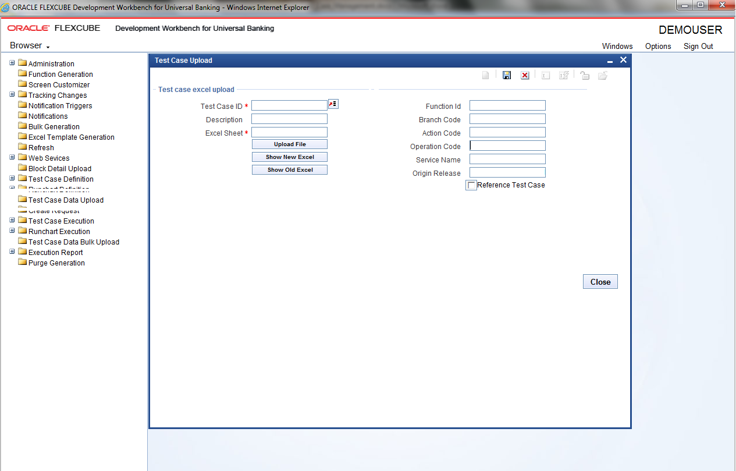Click the Administration folder icon
The width and height of the screenshot is (736, 471).
[23, 63]
